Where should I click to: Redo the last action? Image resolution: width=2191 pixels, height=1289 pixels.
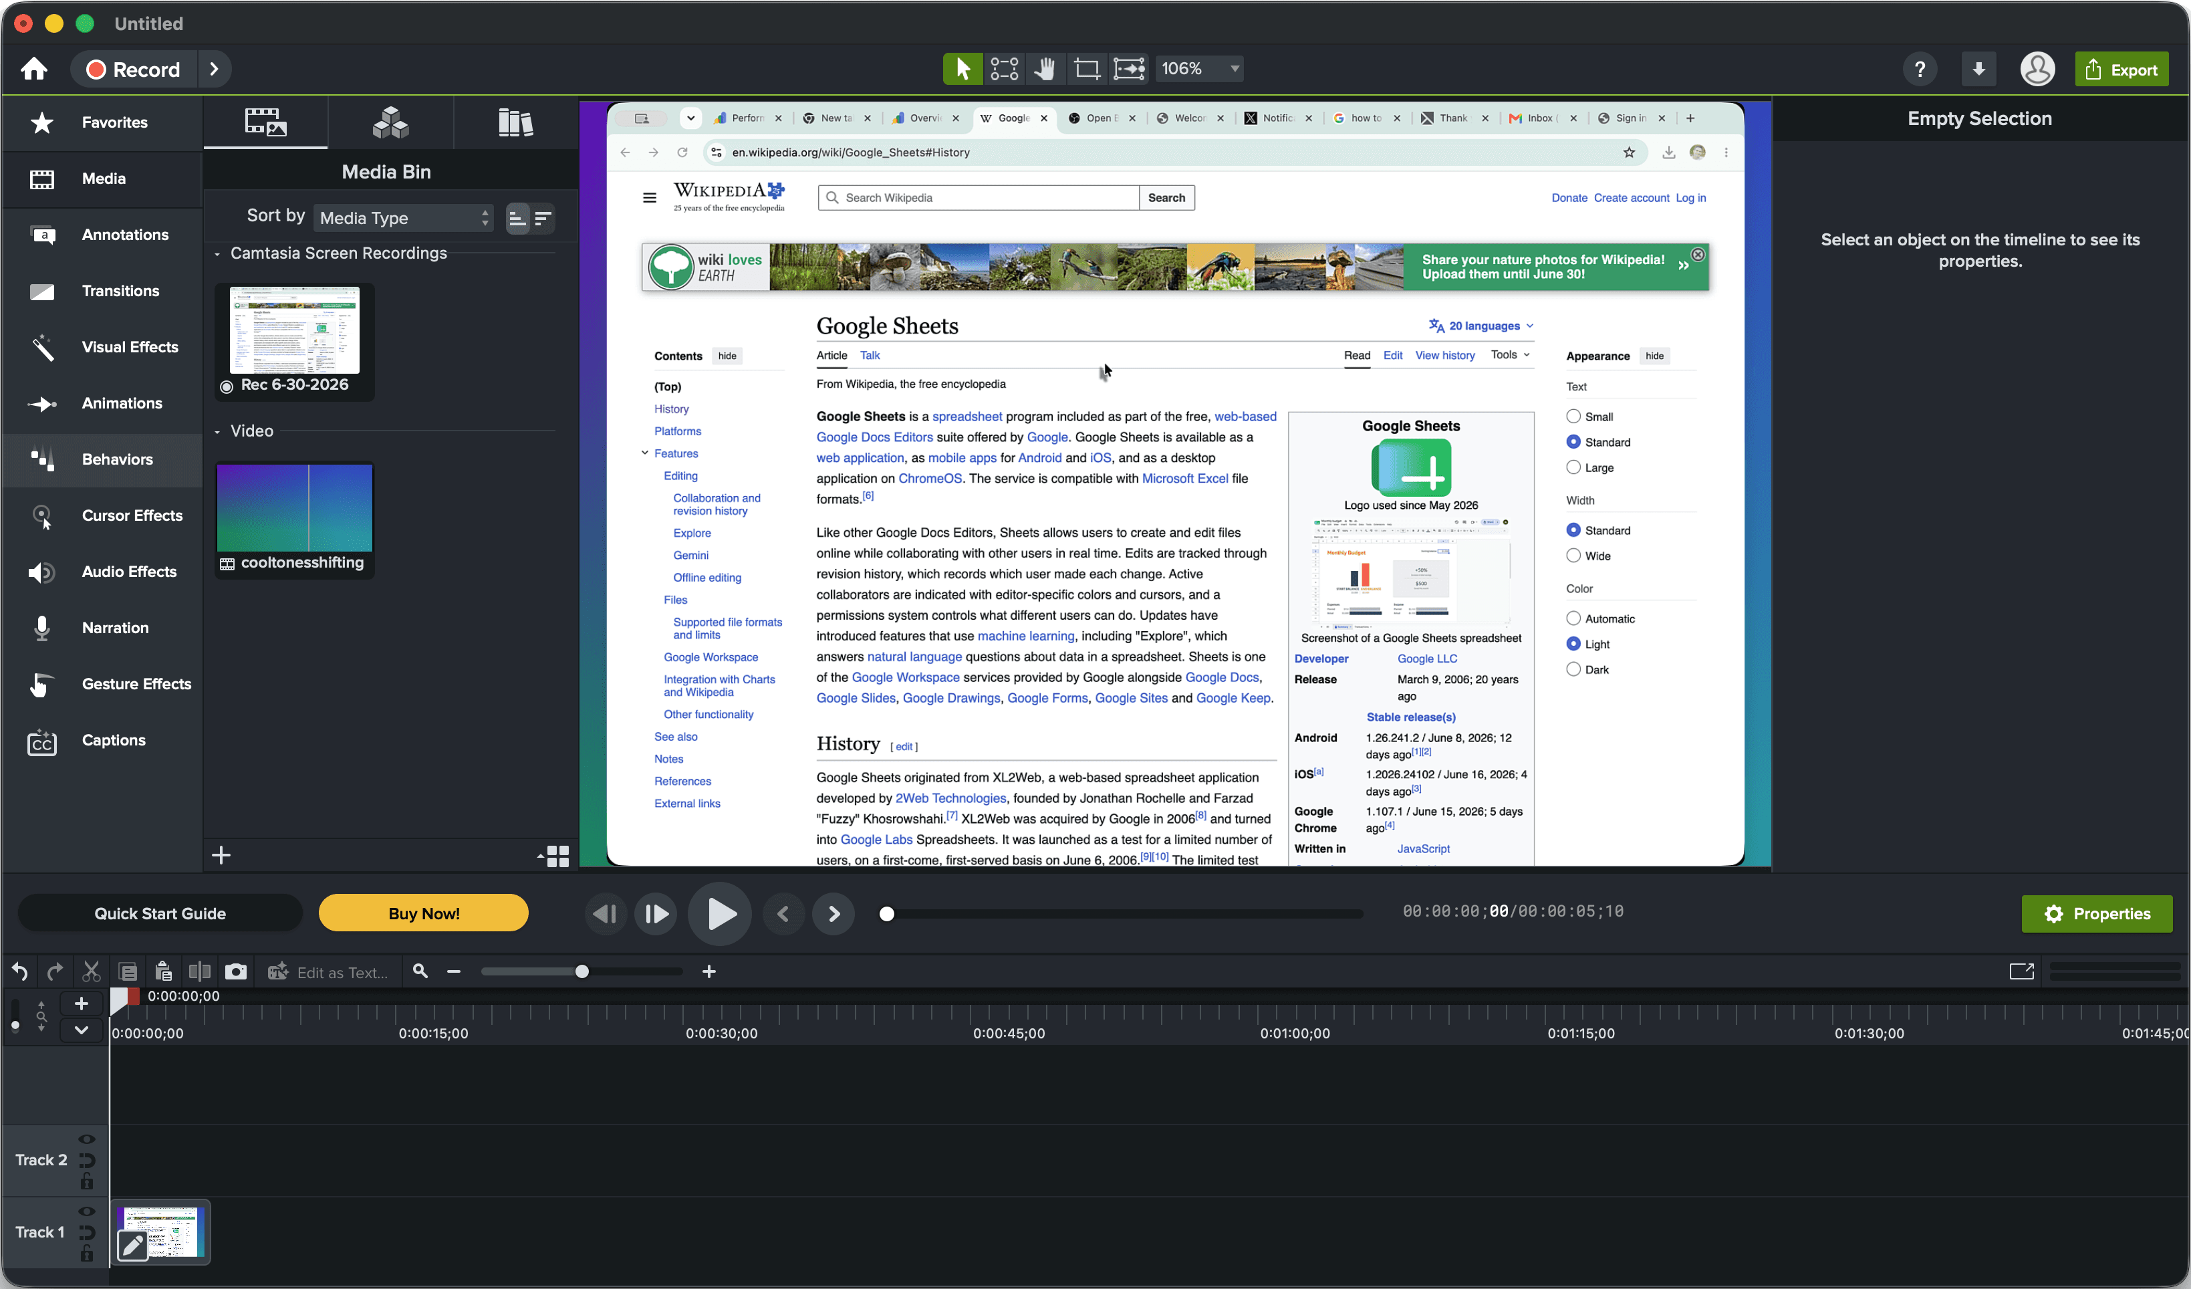click(x=55, y=971)
